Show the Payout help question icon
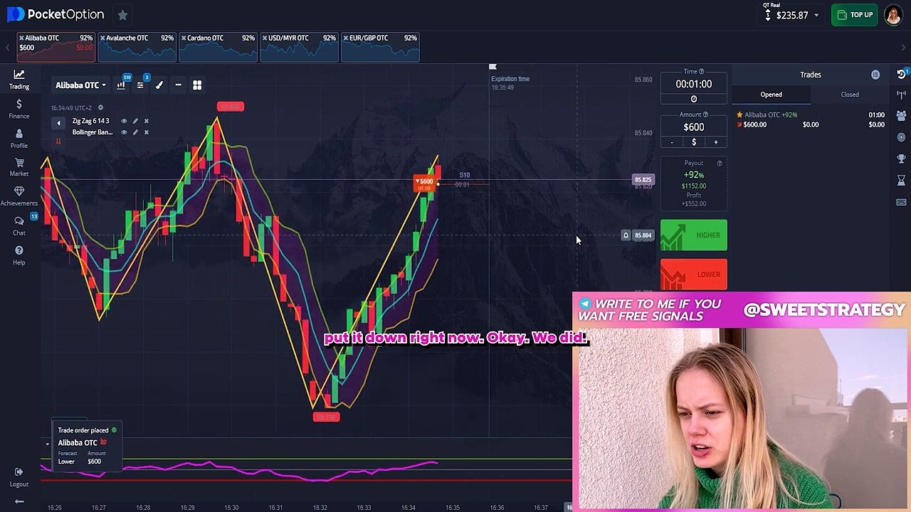911x512 pixels. click(720, 164)
